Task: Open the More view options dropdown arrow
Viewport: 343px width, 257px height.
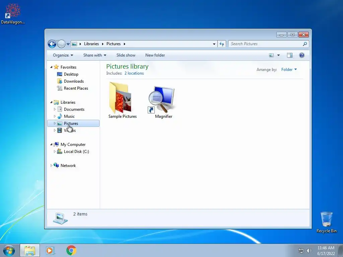Action: (x=278, y=55)
